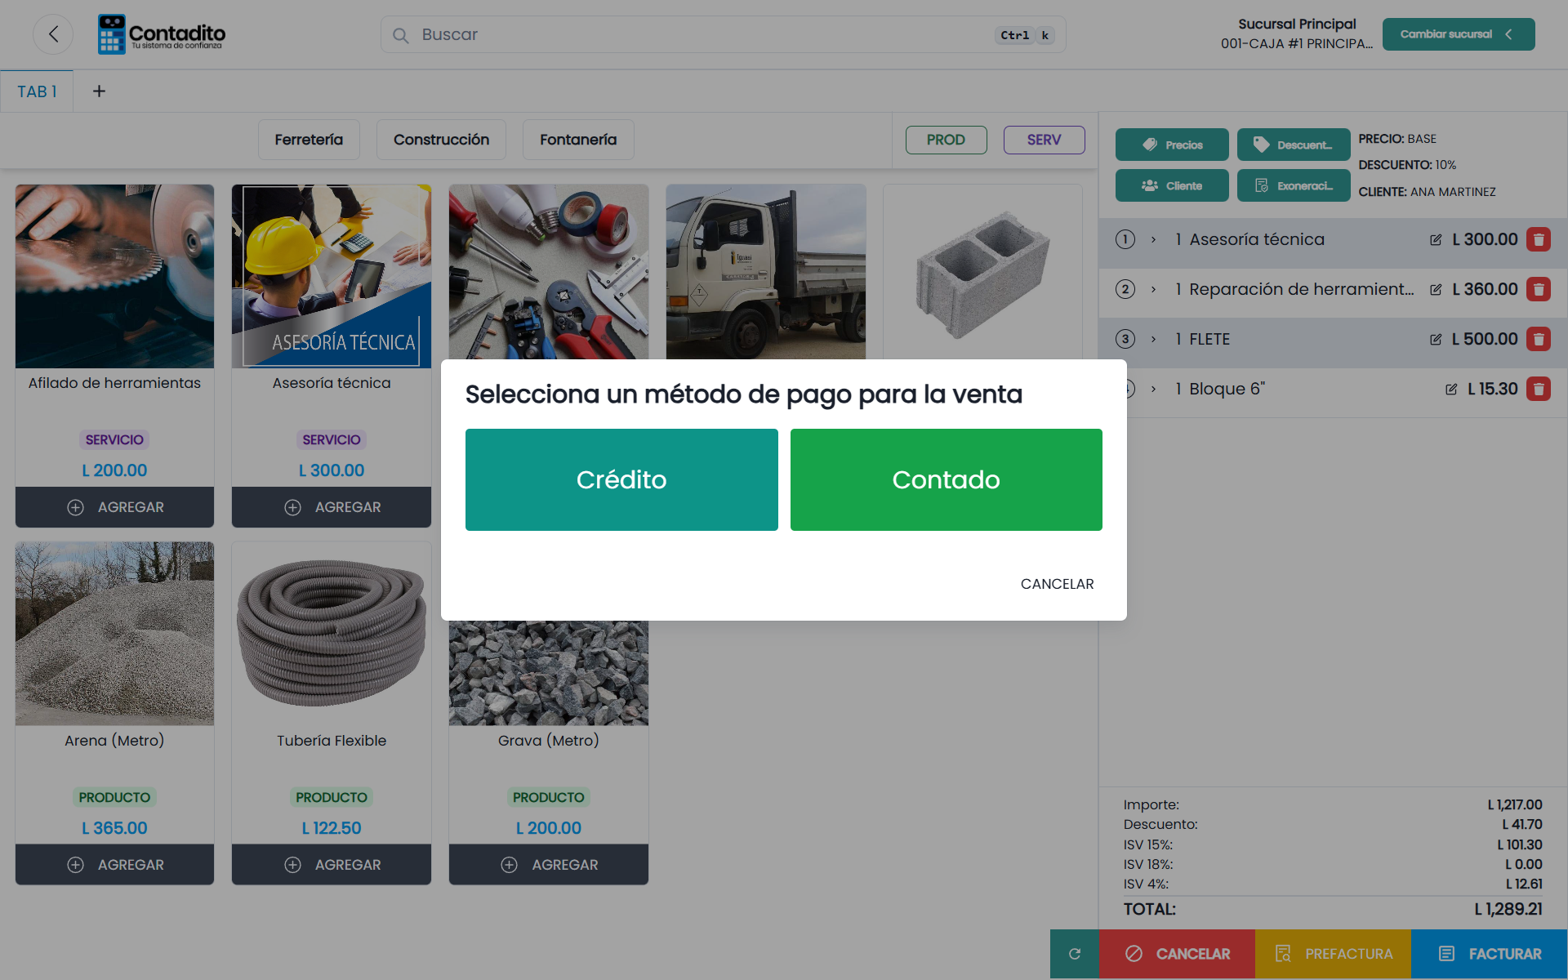Delete Reparación de herramientas line item

point(1539,289)
